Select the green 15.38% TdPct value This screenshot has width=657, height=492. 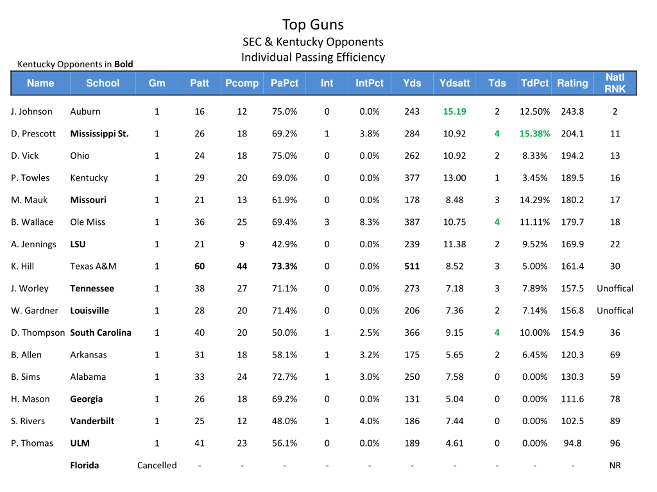(x=535, y=134)
